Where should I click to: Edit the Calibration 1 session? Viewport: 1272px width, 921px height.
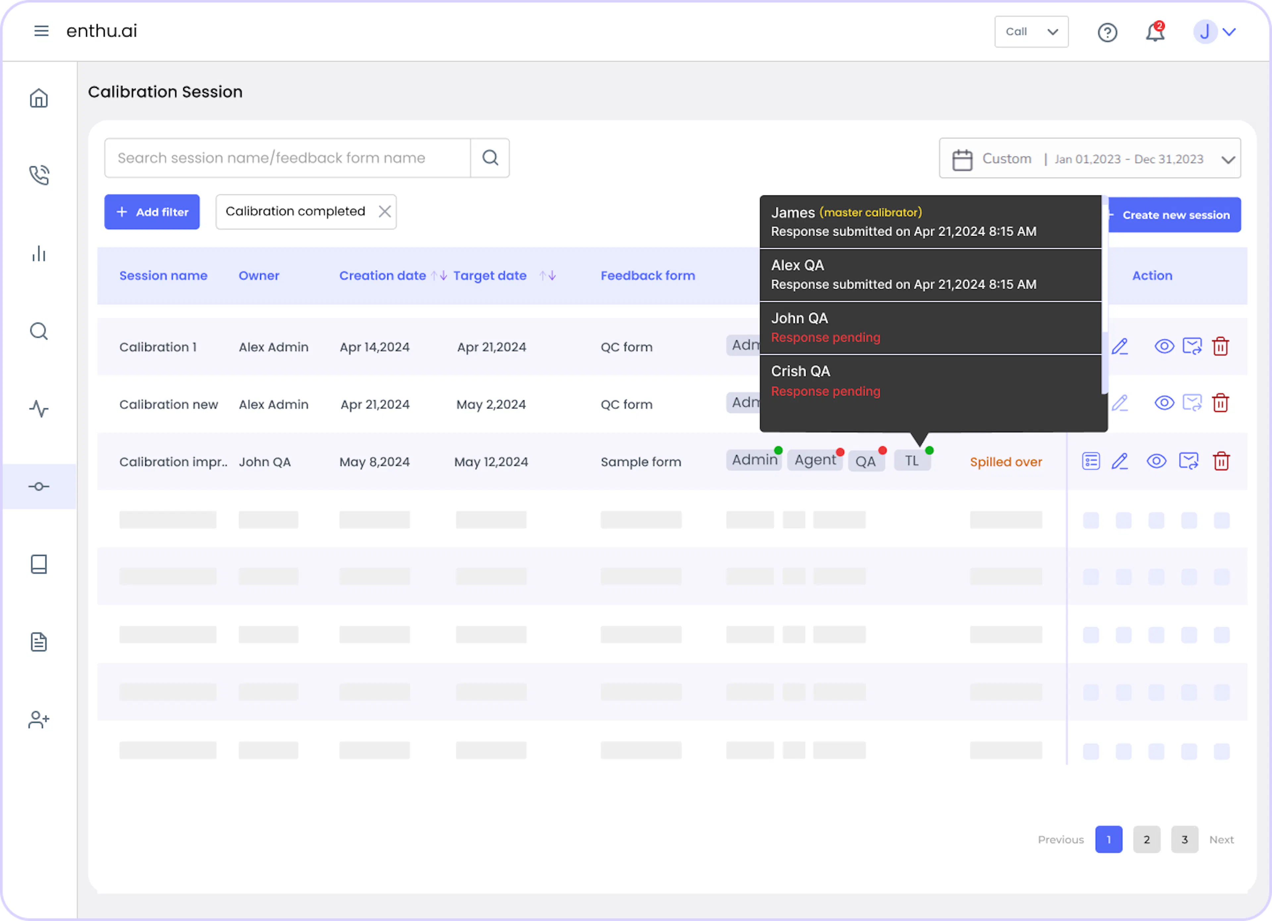[x=1119, y=346]
